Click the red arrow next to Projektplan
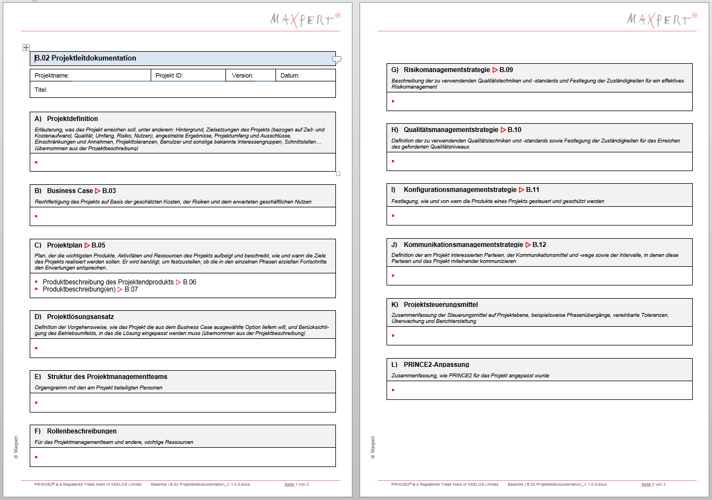Image resolution: width=712 pixels, height=500 pixels. [x=87, y=245]
